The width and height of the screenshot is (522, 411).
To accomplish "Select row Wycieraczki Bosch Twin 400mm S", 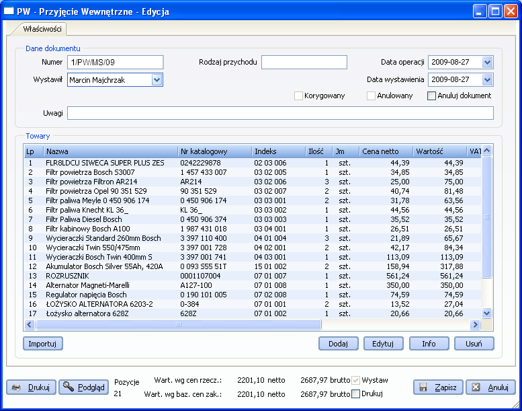I will click(253, 257).
